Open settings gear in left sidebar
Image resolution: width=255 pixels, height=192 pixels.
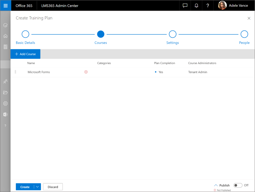point(5,103)
